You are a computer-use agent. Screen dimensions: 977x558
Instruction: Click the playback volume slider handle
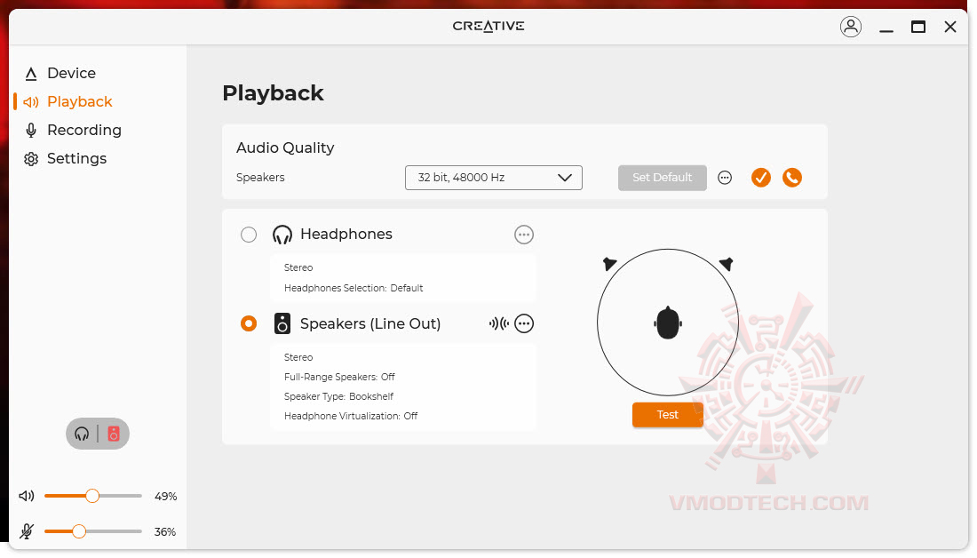(x=92, y=497)
